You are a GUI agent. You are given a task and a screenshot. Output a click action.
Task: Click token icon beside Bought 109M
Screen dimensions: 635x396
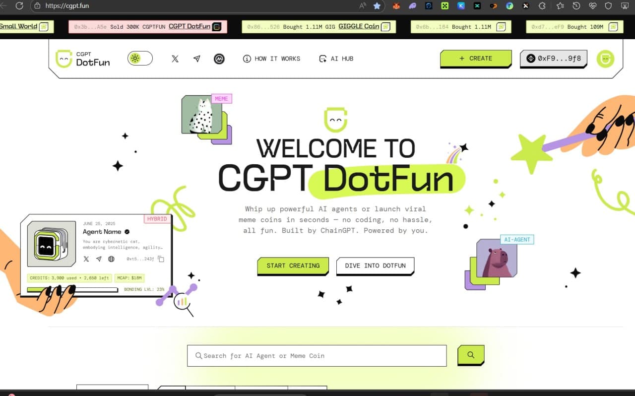(613, 27)
